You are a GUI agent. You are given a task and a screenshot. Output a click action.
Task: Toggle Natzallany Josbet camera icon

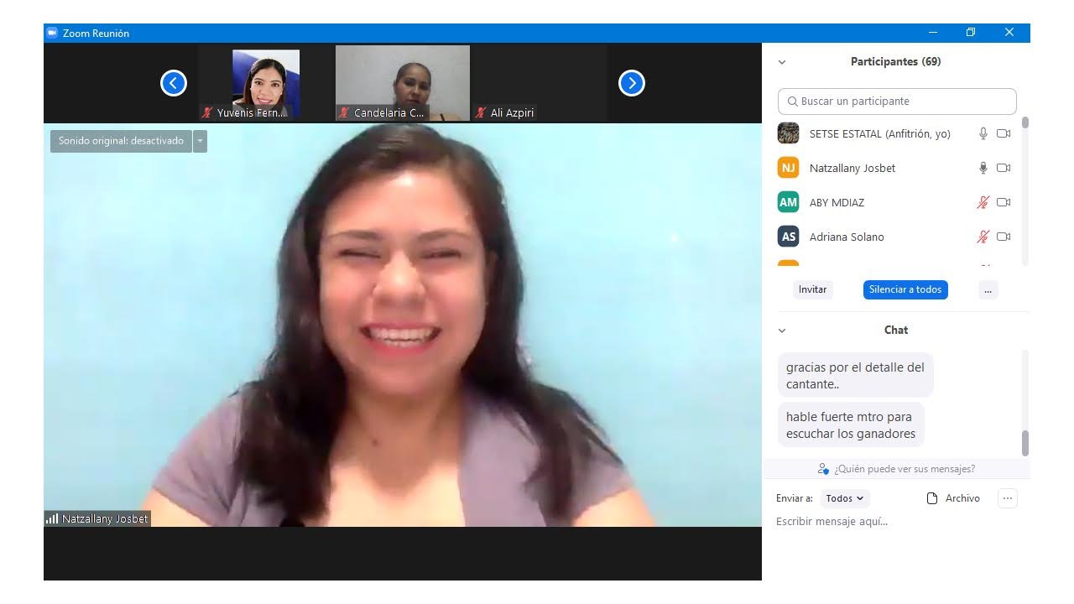pos(1004,168)
